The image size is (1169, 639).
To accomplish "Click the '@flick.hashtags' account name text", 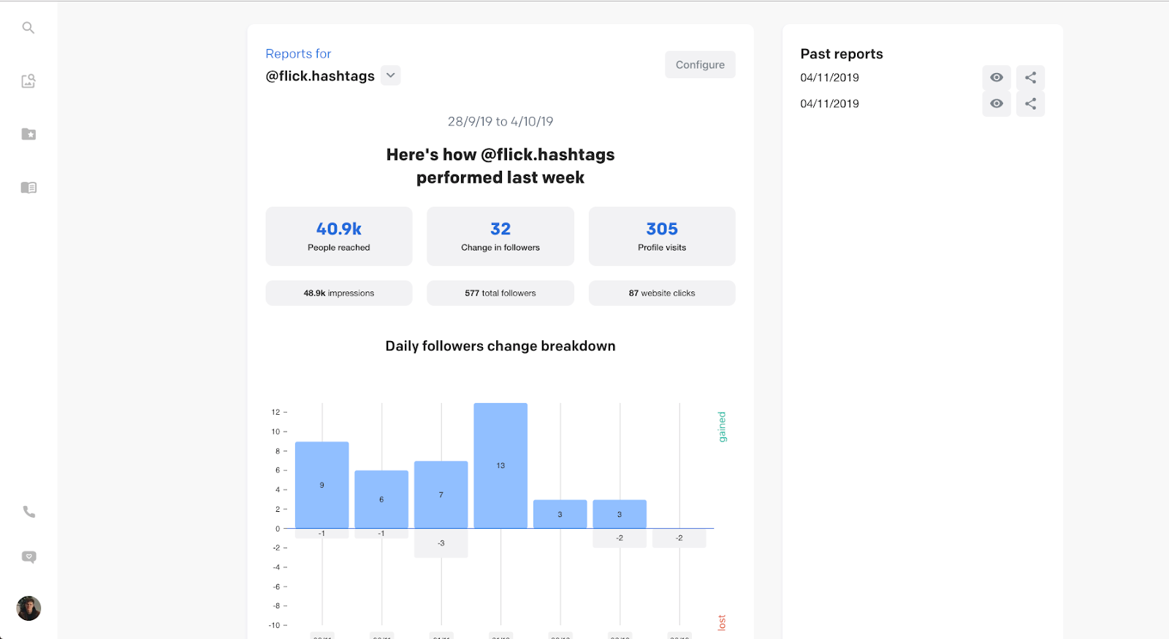I will click(x=320, y=76).
